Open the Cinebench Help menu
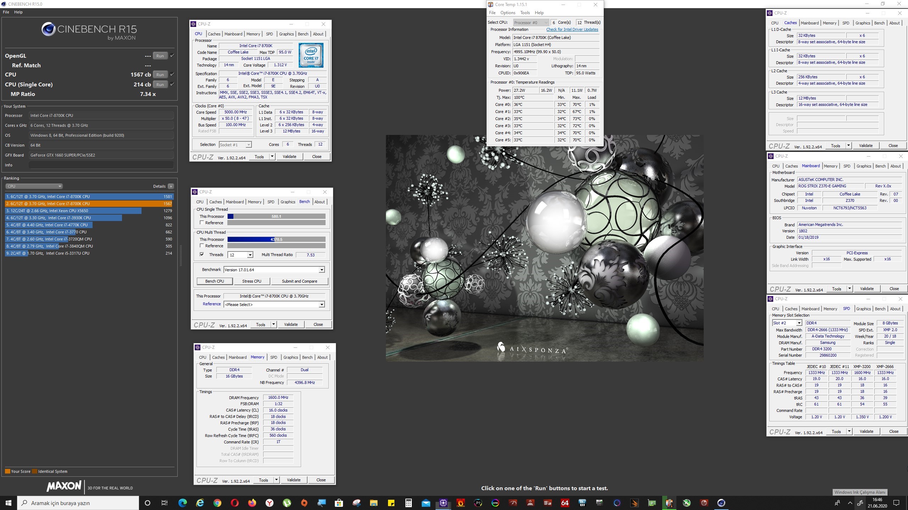The width and height of the screenshot is (908, 510). (18, 12)
